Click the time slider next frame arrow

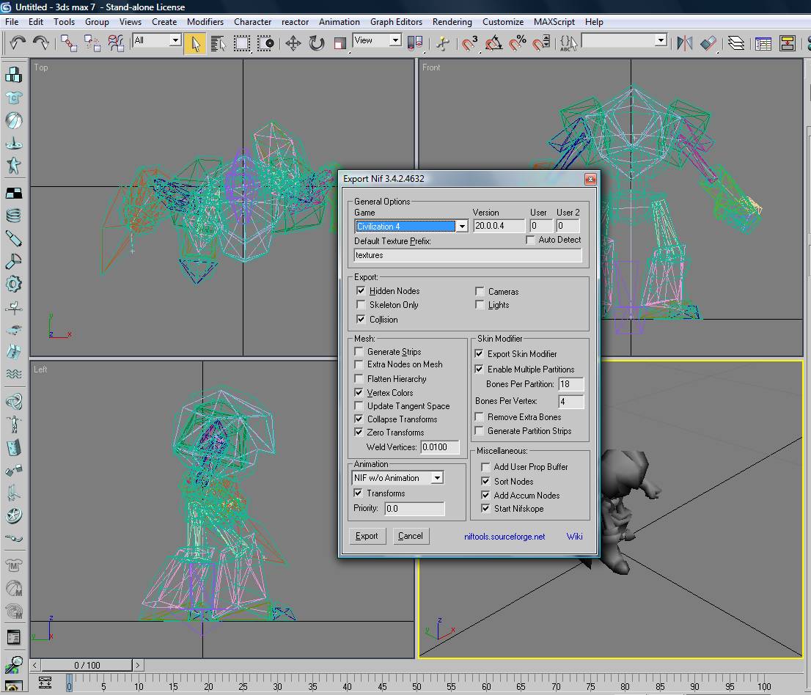[138, 665]
